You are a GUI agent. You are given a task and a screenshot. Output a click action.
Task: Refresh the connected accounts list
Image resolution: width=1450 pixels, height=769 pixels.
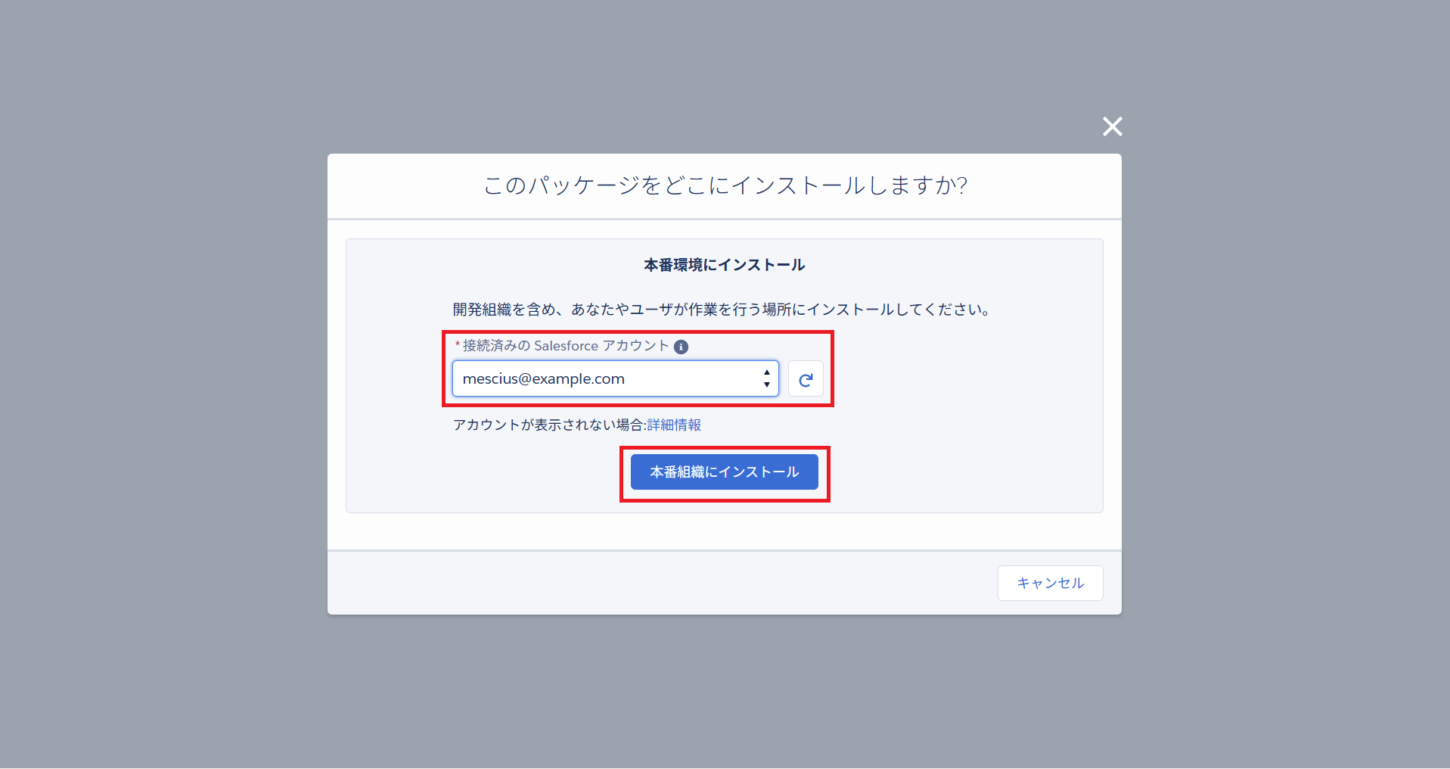[806, 379]
